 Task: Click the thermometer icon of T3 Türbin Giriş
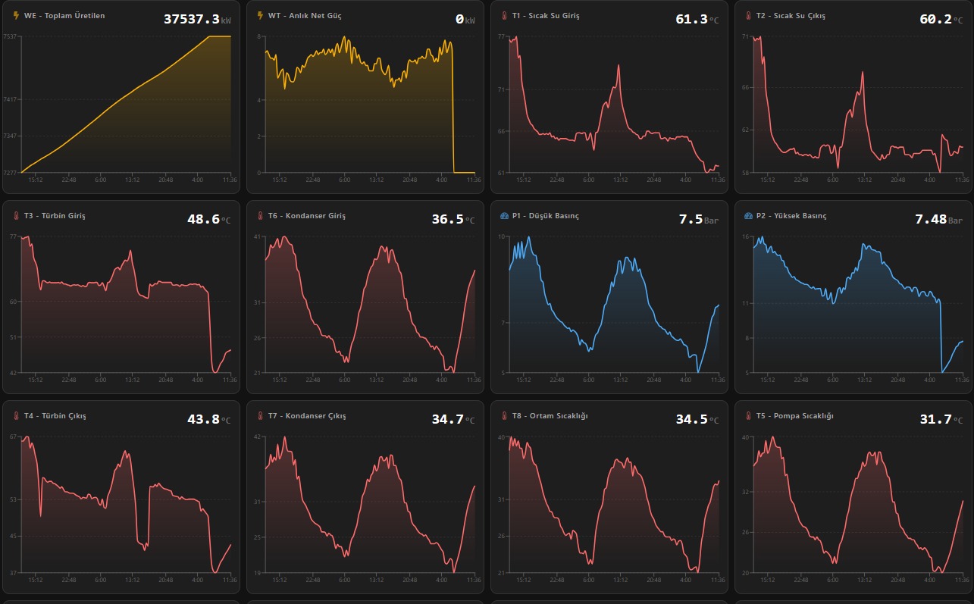[x=16, y=216]
